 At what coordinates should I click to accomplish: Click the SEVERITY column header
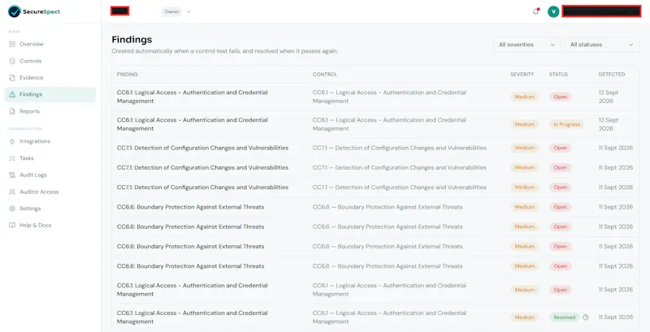[522, 75]
